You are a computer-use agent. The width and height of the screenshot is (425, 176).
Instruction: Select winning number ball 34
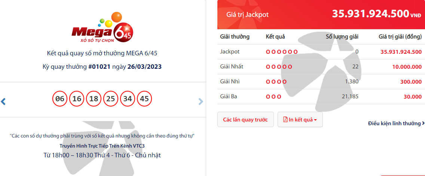tap(128, 99)
